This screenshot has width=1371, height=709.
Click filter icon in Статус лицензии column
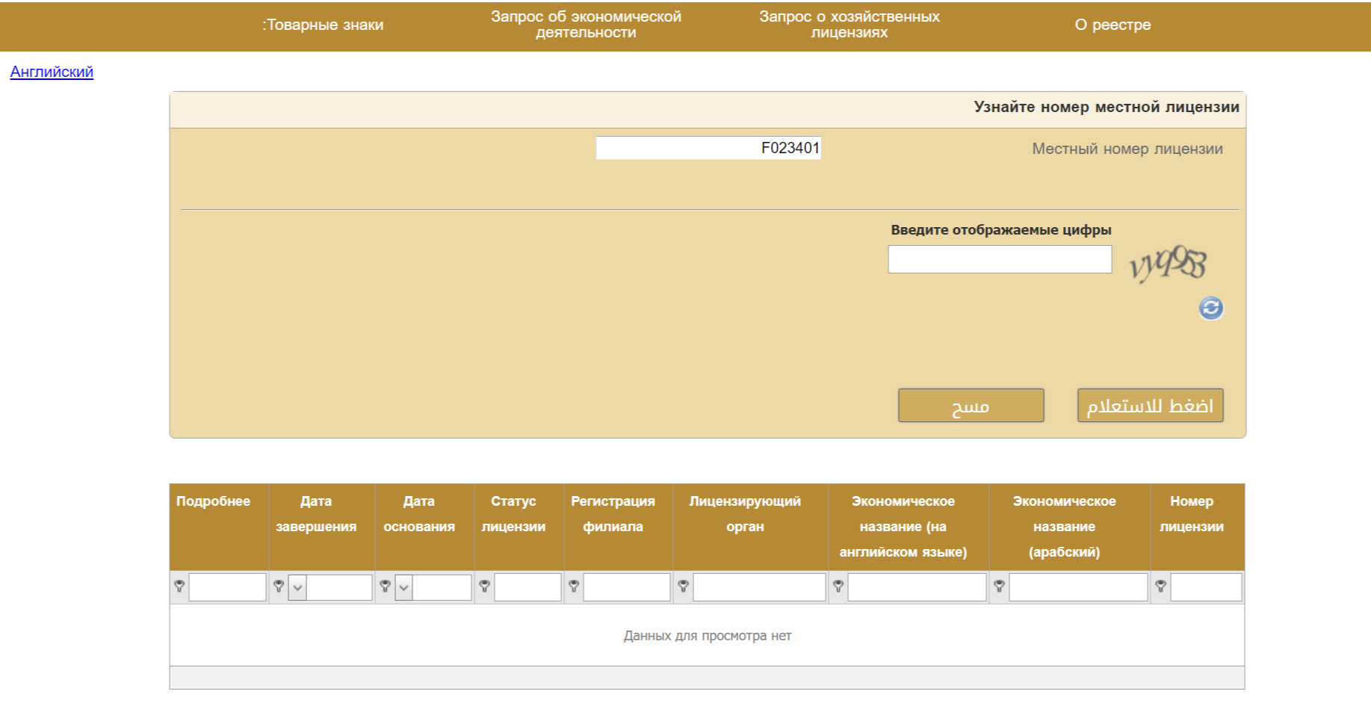click(x=484, y=586)
